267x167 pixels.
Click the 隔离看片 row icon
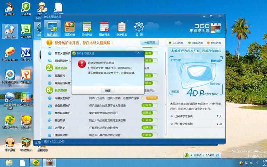50,75
